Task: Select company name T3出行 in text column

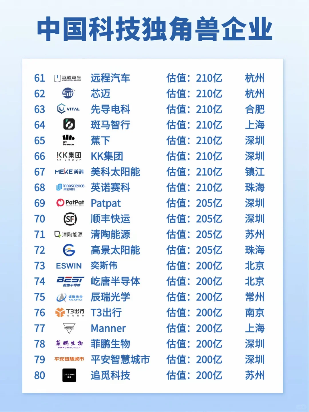Action: coord(106,313)
